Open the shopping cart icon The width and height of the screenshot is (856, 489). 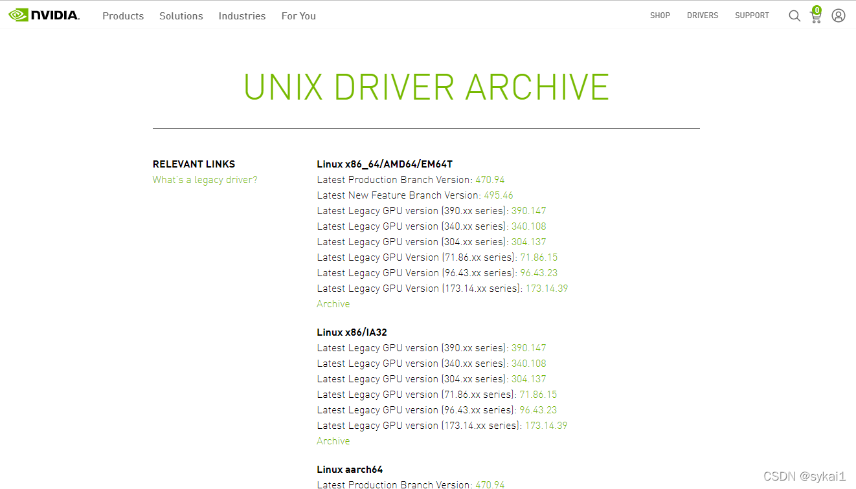pyautogui.click(x=816, y=15)
